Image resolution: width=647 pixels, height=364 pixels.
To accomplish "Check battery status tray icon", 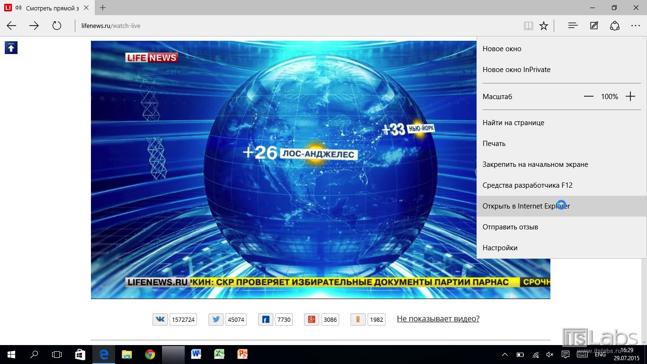I will 520,355.
